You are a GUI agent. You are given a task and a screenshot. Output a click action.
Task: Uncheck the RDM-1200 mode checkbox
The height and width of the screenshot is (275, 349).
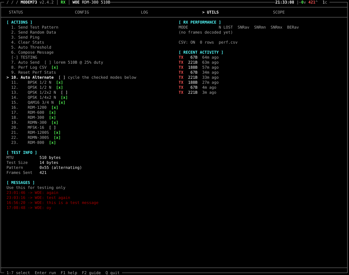coord(55,108)
